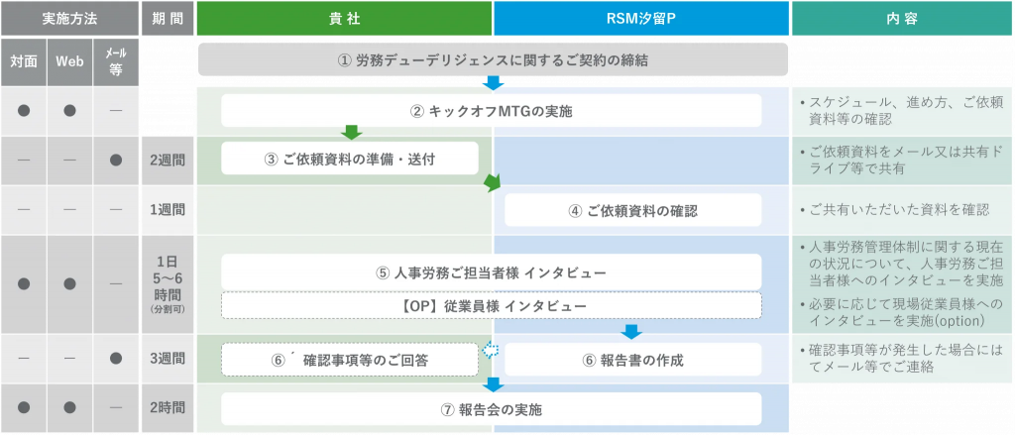The image size is (1015, 435).
Task: Click the ⑥ 報告書の作成 box
Action: click(632, 359)
